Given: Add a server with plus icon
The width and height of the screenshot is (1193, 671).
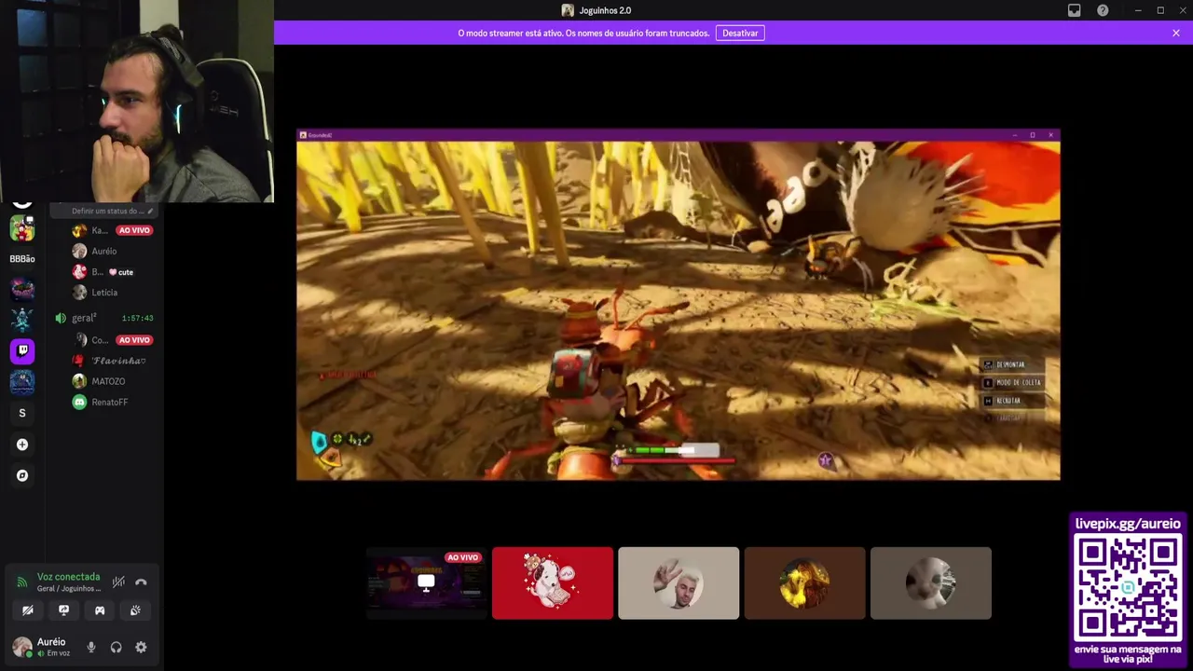Looking at the screenshot, I should (x=22, y=445).
